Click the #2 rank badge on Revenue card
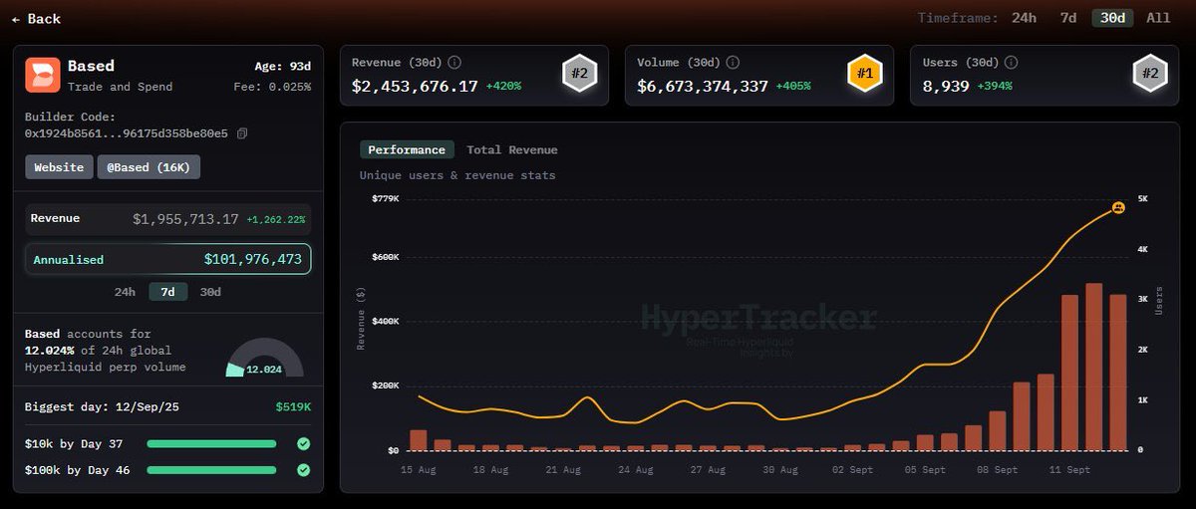 coord(579,74)
